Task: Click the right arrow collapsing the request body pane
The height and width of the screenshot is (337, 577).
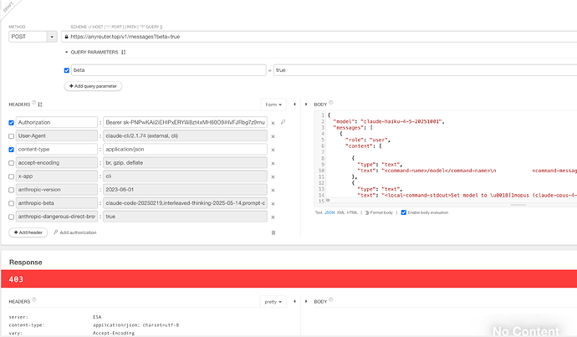Action: [306, 105]
